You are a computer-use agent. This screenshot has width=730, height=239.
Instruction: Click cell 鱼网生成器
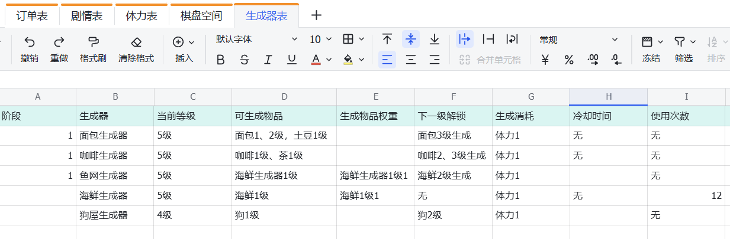coord(115,176)
